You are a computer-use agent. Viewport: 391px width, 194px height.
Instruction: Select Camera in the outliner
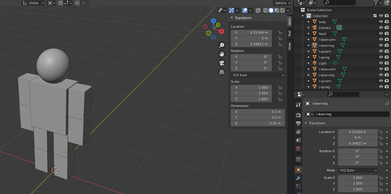(325, 28)
